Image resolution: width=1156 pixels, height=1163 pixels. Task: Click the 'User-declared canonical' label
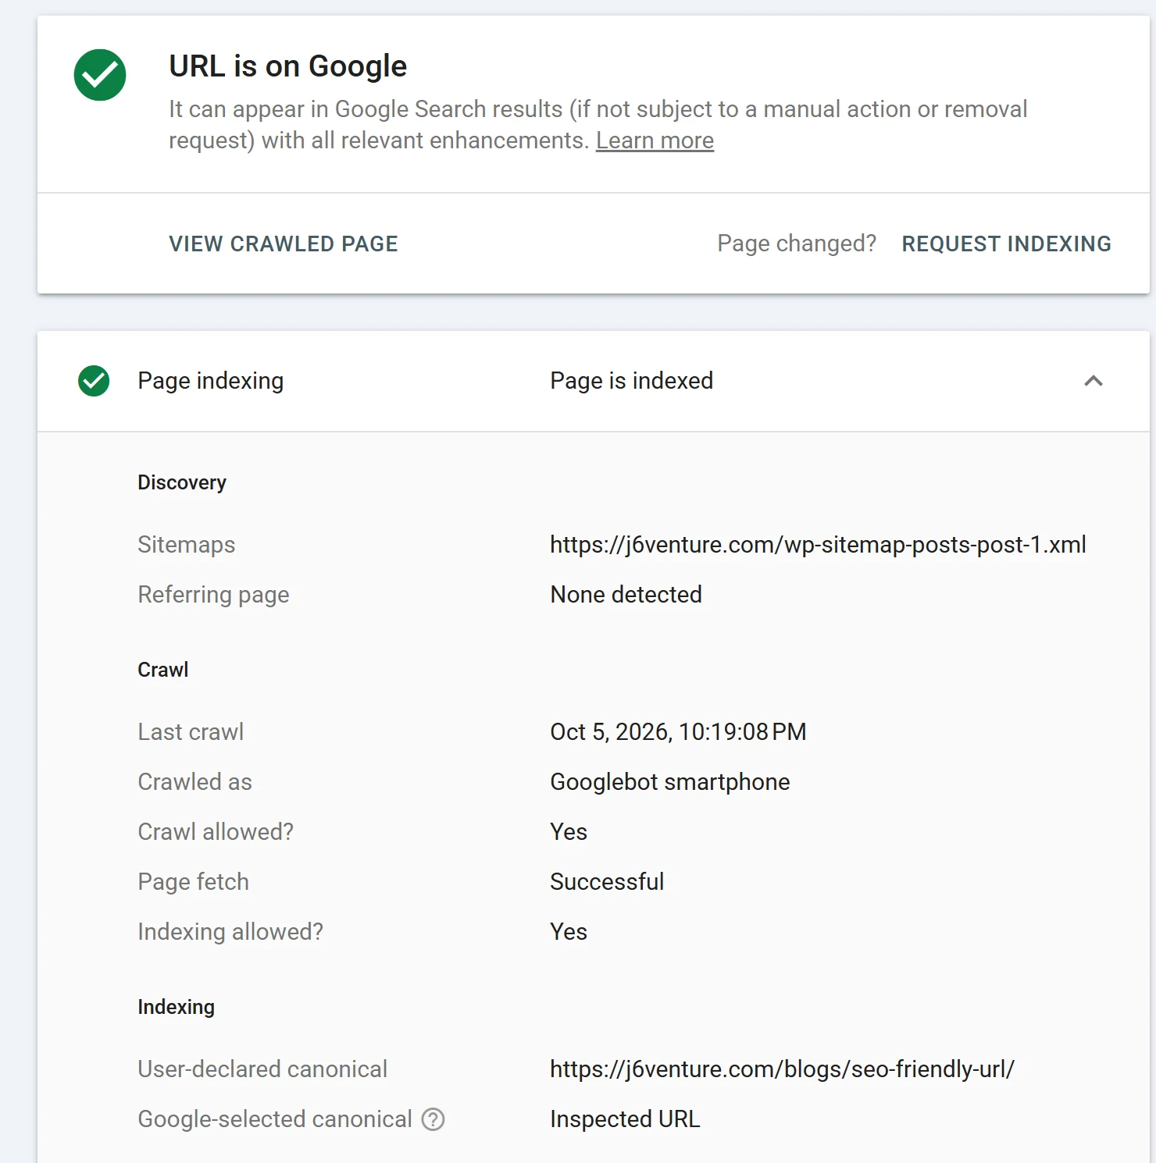[x=262, y=1069]
